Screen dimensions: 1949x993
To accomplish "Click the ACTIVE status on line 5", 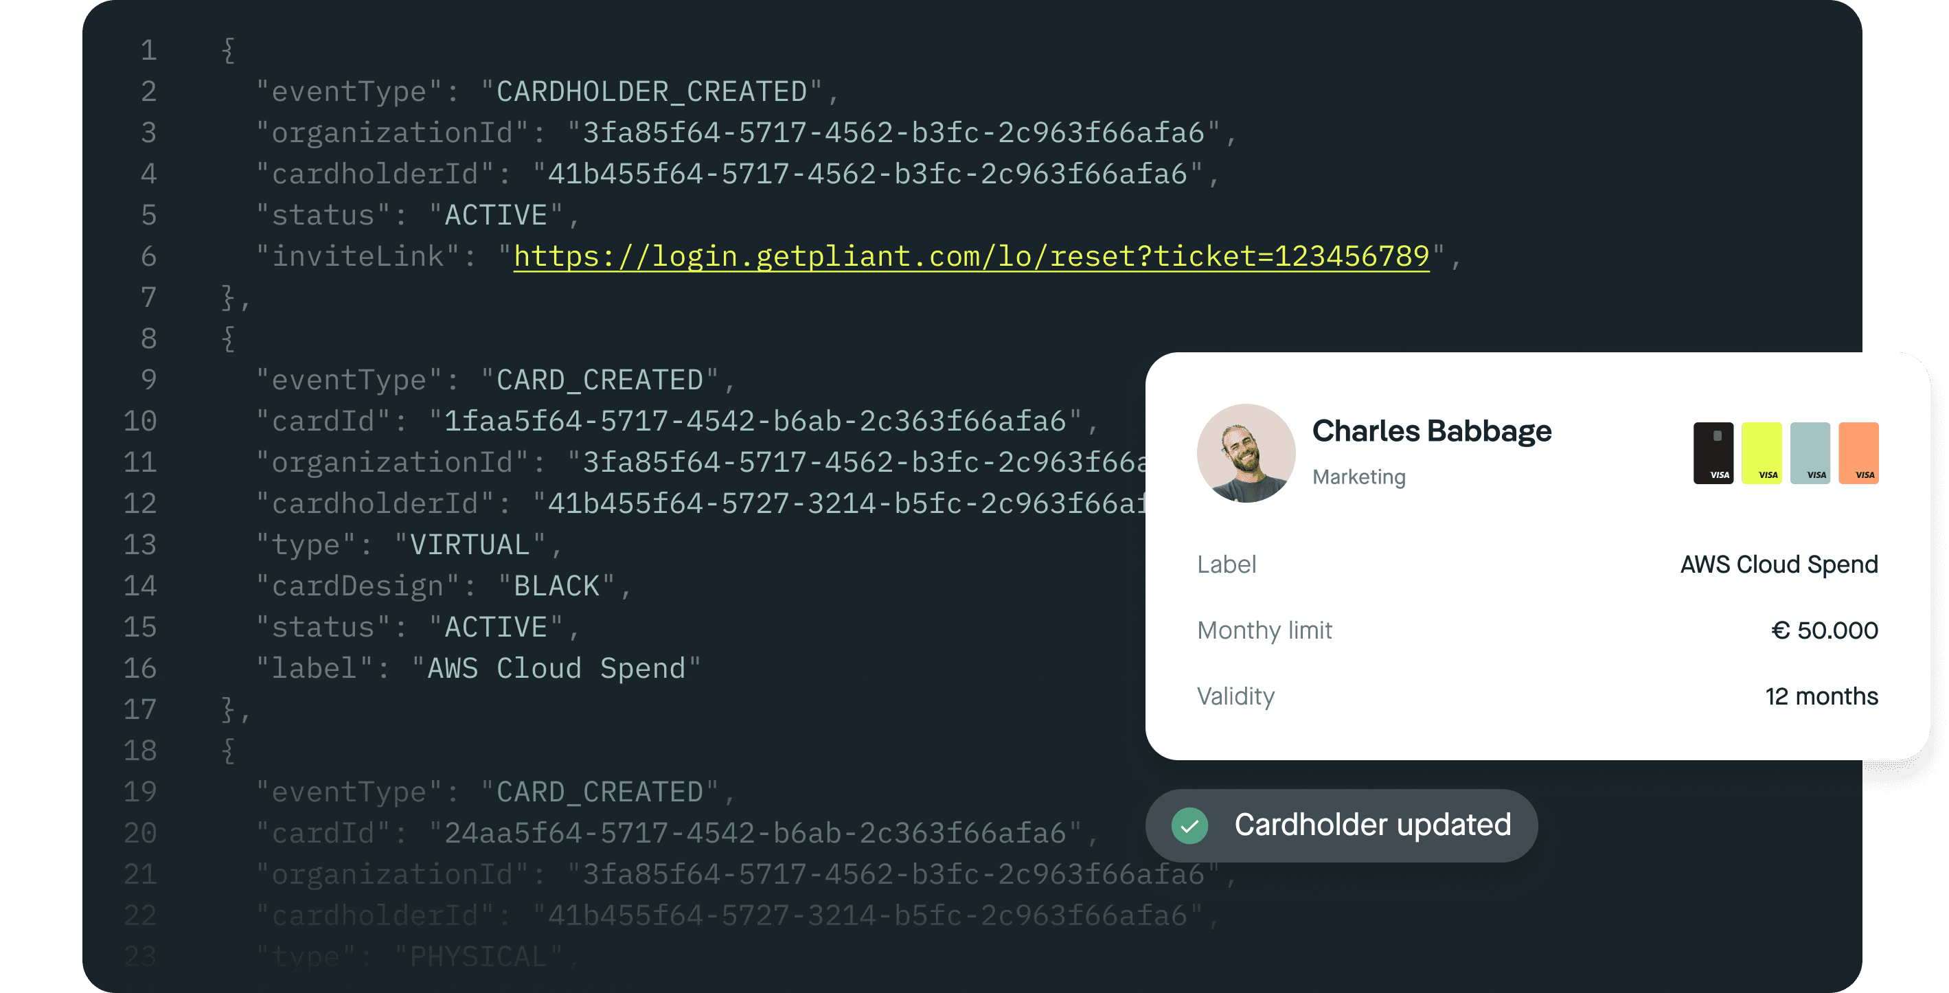I will [x=494, y=214].
